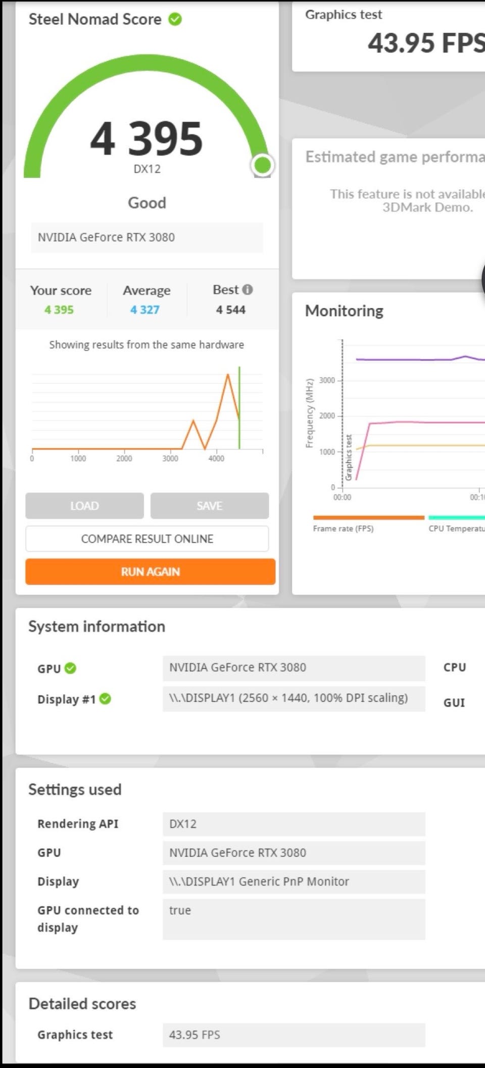Click the LOAD button
The height and width of the screenshot is (1068, 485).
(84, 506)
